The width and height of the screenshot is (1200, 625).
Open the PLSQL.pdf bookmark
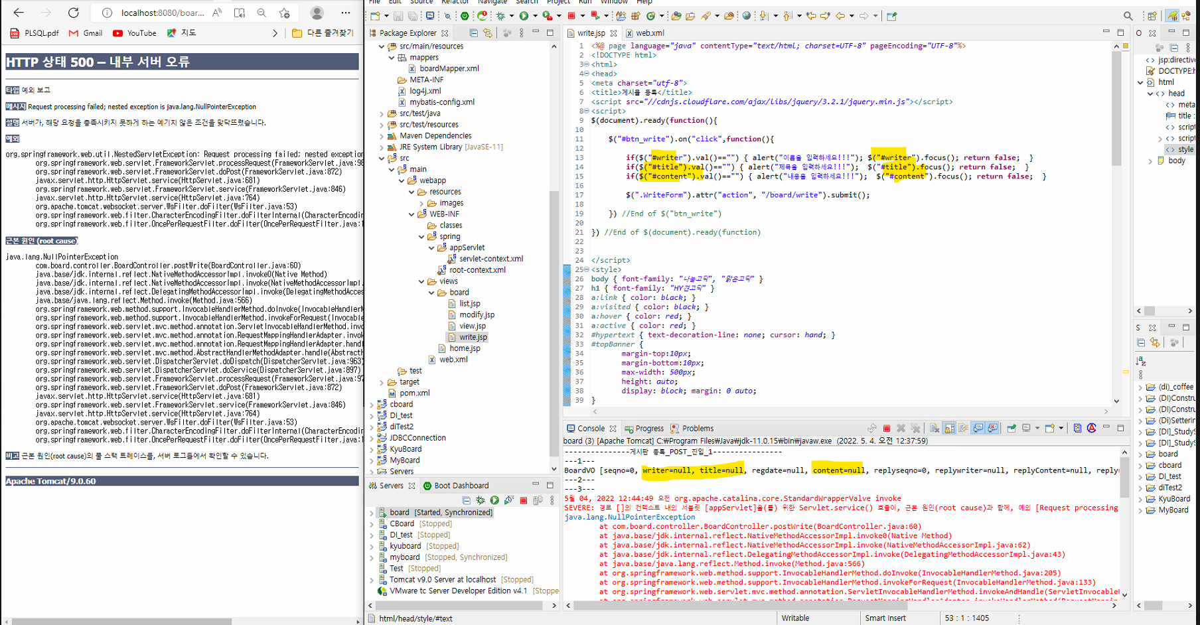pyautogui.click(x=35, y=33)
